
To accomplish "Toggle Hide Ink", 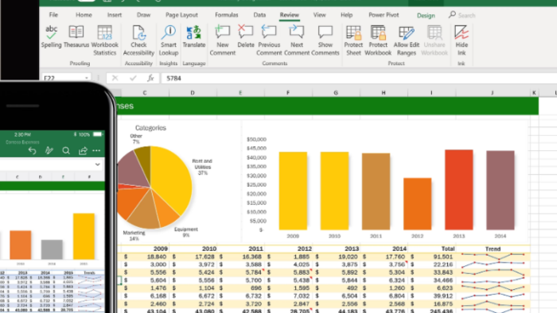I will pos(462,41).
